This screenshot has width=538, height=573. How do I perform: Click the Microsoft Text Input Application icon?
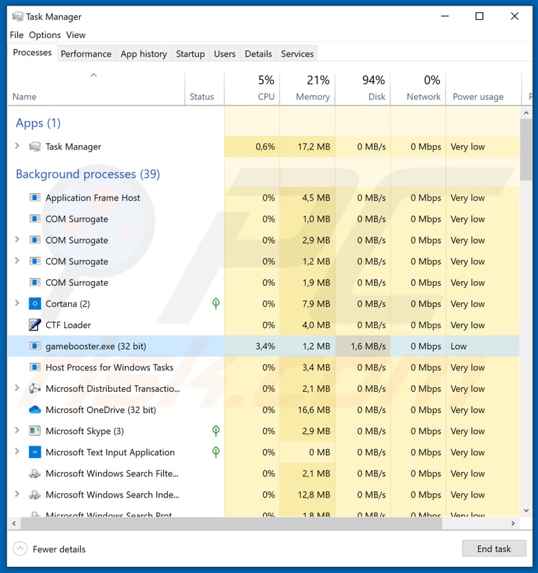(x=35, y=452)
